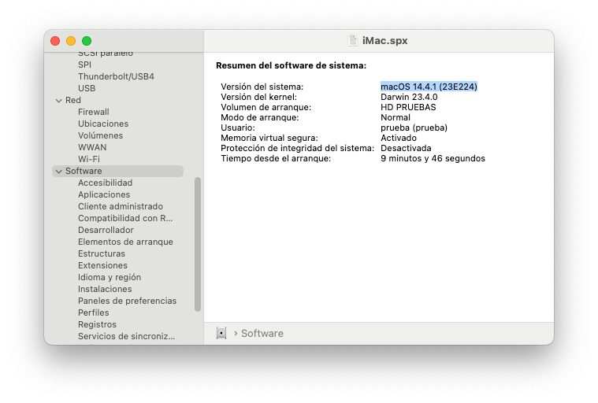
Task: Open the Desarrollador section
Action: click(x=106, y=230)
